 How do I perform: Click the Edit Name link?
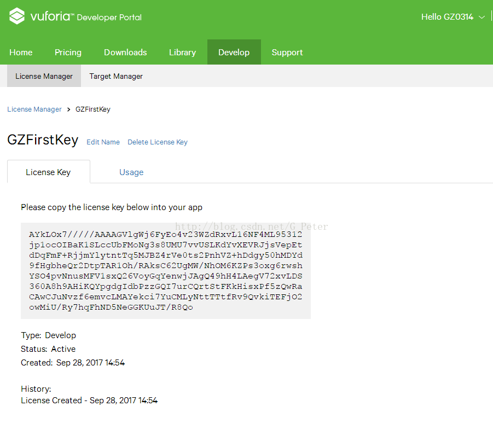tap(103, 142)
